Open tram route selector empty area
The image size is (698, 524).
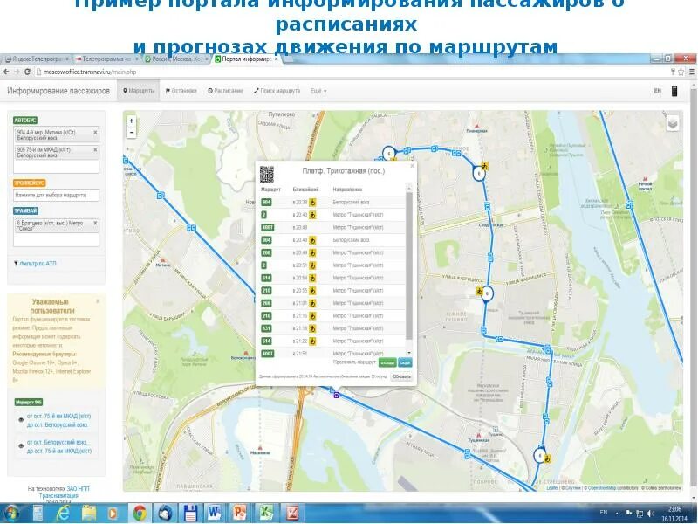[x=56, y=239]
